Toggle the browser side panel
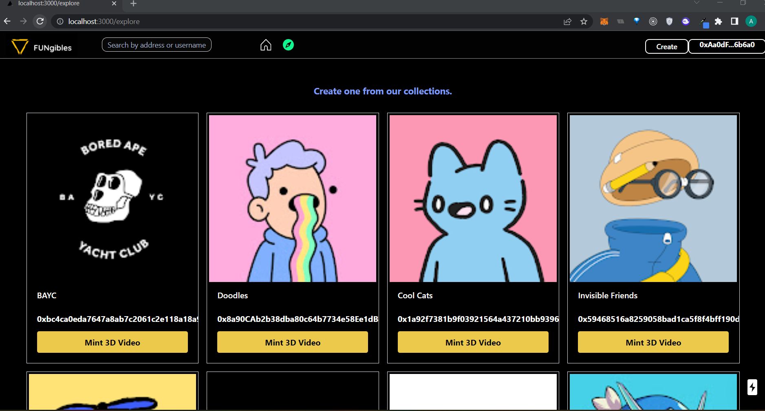This screenshot has width=765, height=411. 734,21
